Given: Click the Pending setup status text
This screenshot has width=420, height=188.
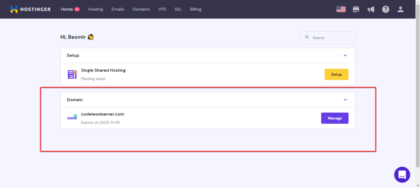Looking at the screenshot, I should point(93,79).
